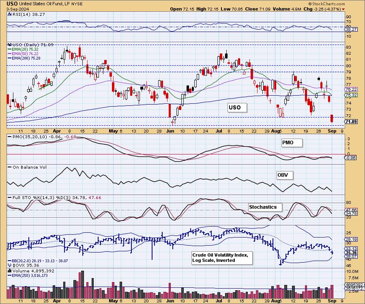Viewport: 365px width, 304px height.
Task: Click the USO annotation label box
Action: (237, 107)
